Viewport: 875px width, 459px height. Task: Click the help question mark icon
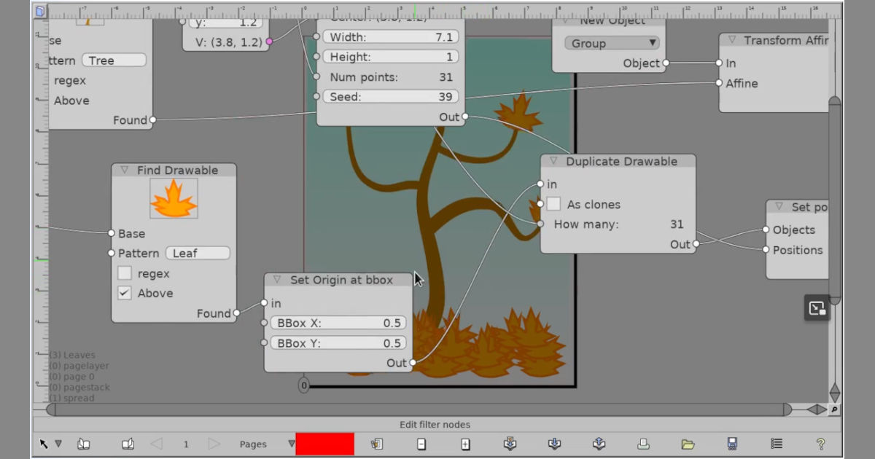(x=820, y=444)
